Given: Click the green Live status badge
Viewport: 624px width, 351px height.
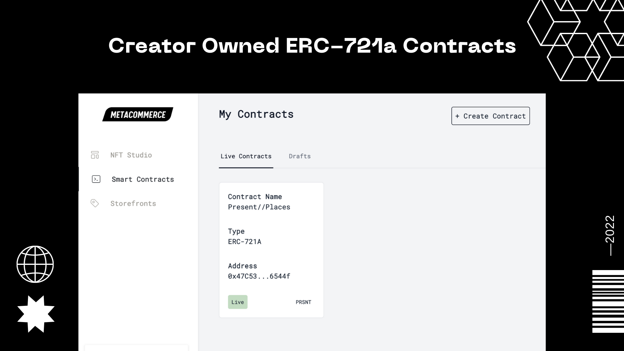Looking at the screenshot, I should click(238, 302).
